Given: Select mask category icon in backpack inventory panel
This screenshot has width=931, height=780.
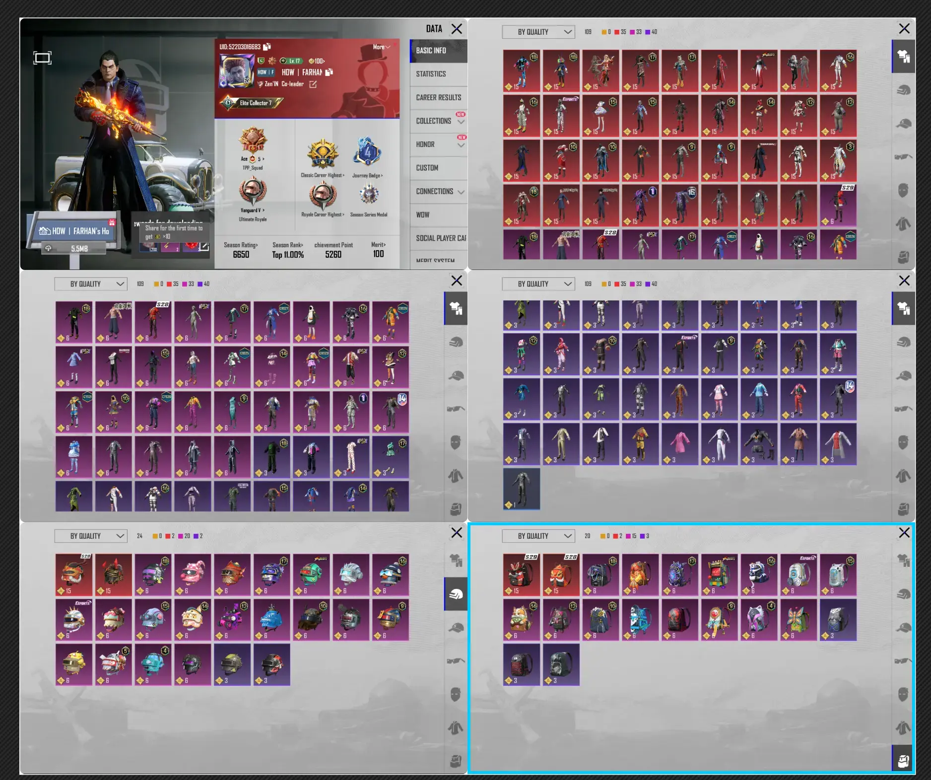Looking at the screenshot, I should (903, 694).
